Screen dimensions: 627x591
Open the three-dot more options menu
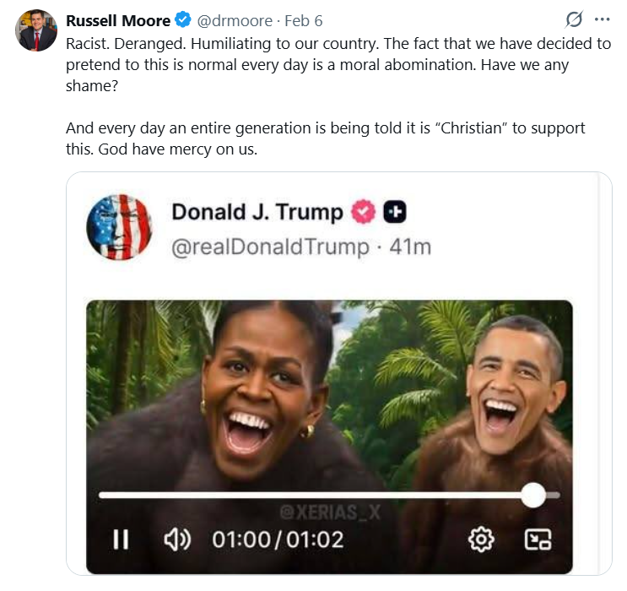pos(602,19)
